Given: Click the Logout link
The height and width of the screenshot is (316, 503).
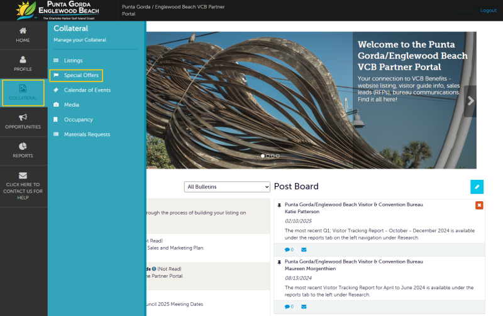Looking at the screenshot, I should 489,10.
